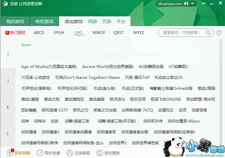Click the vertical scrollbar thumb
225x158 pixels.
point(221,50)
